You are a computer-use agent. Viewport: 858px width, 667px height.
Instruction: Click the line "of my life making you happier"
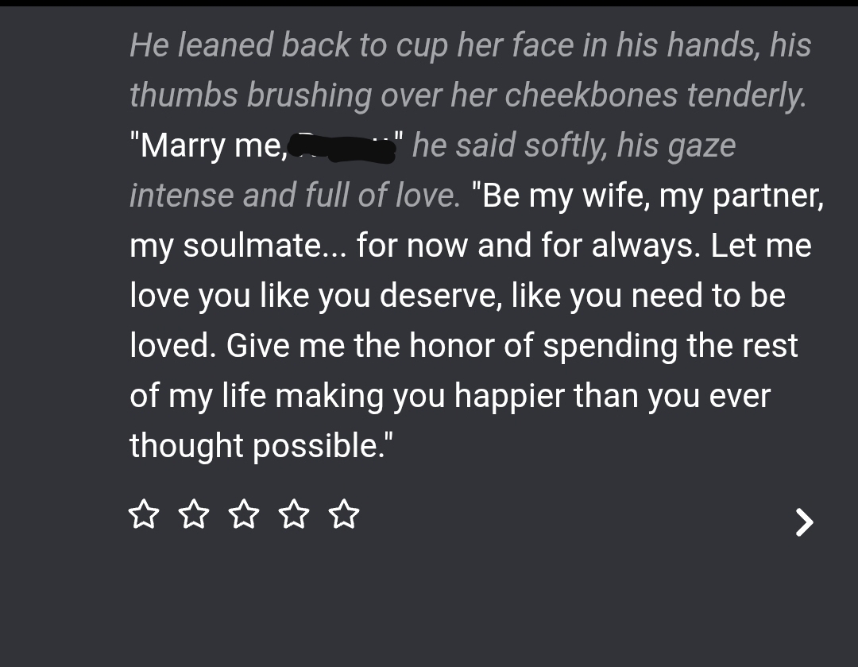coord(450,396)
